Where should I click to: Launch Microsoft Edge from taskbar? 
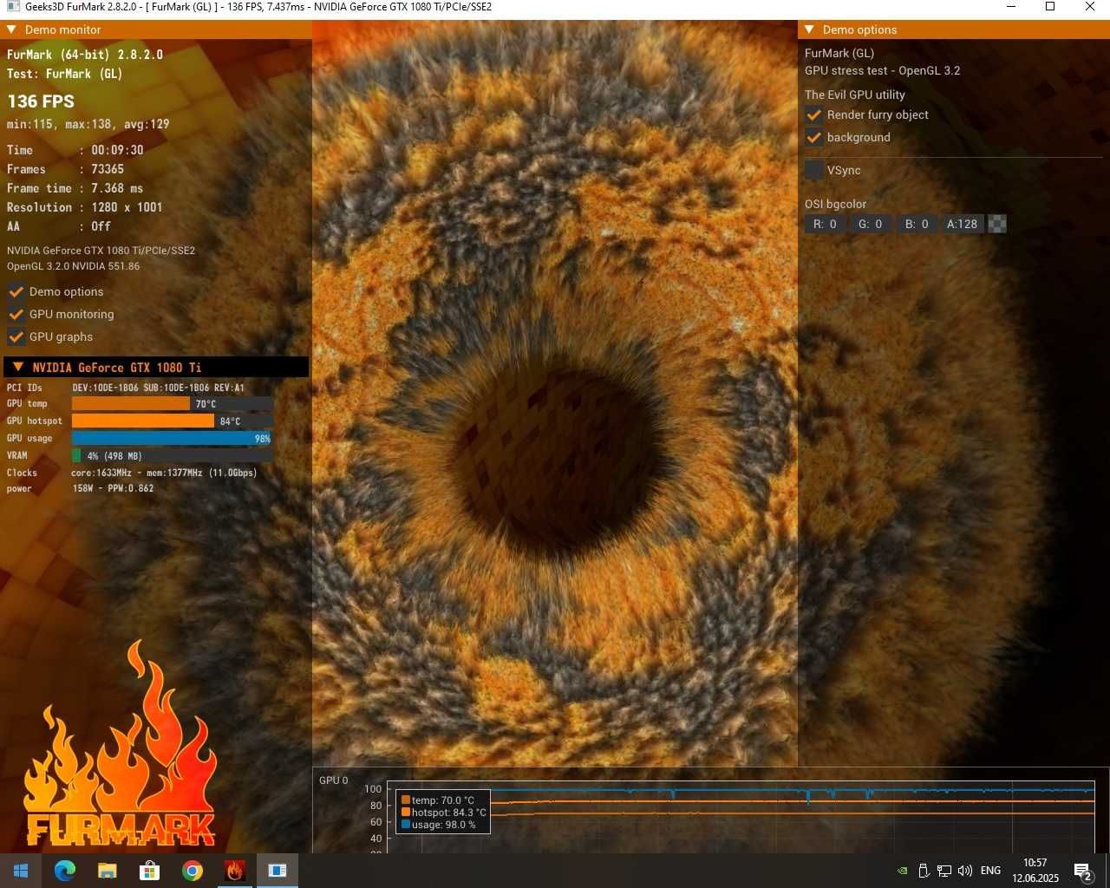(x=65, y=871)
